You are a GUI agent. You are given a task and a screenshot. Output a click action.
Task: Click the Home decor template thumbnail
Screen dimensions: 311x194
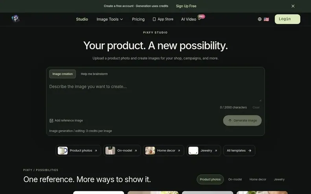click(150, 150)
